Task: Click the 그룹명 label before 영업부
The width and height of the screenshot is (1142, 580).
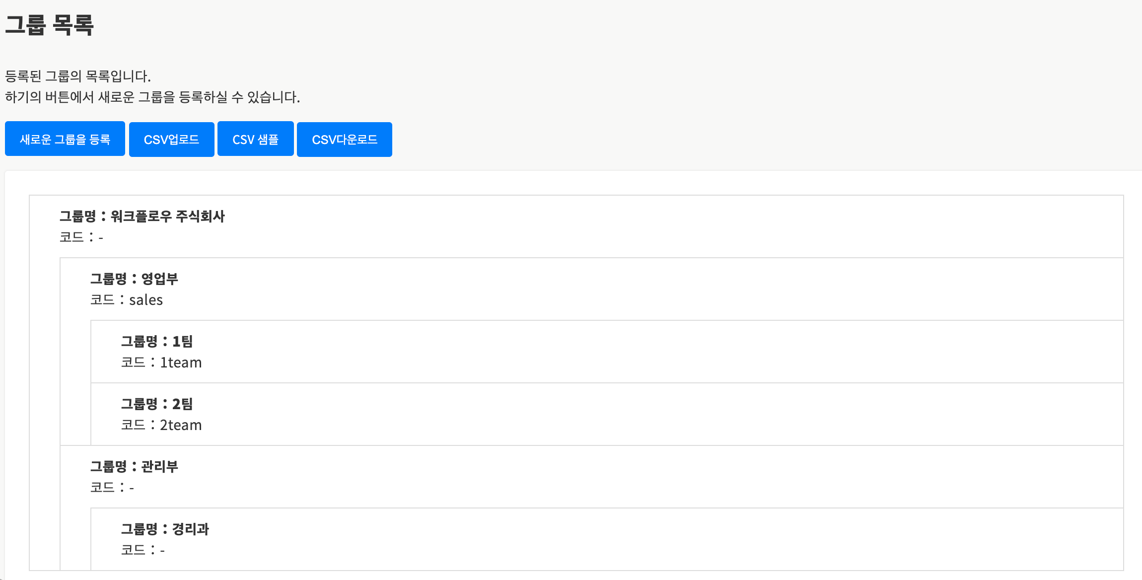Action: coord(108,279)
